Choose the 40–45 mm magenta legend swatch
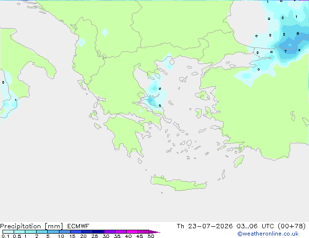The height and width of the screenshot is (238, 309). click(132, 232)
